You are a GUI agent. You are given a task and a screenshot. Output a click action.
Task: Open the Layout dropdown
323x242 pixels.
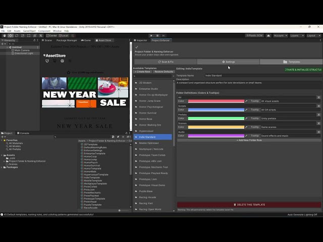tap(313, 36)
